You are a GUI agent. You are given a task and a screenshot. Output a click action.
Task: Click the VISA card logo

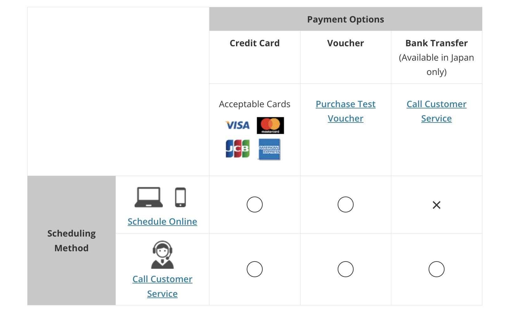point(237,125)
